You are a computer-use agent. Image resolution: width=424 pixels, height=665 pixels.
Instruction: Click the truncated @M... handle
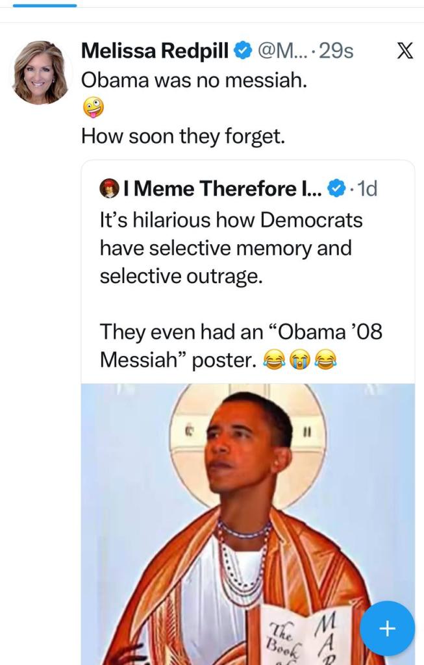tap(280, 51)
